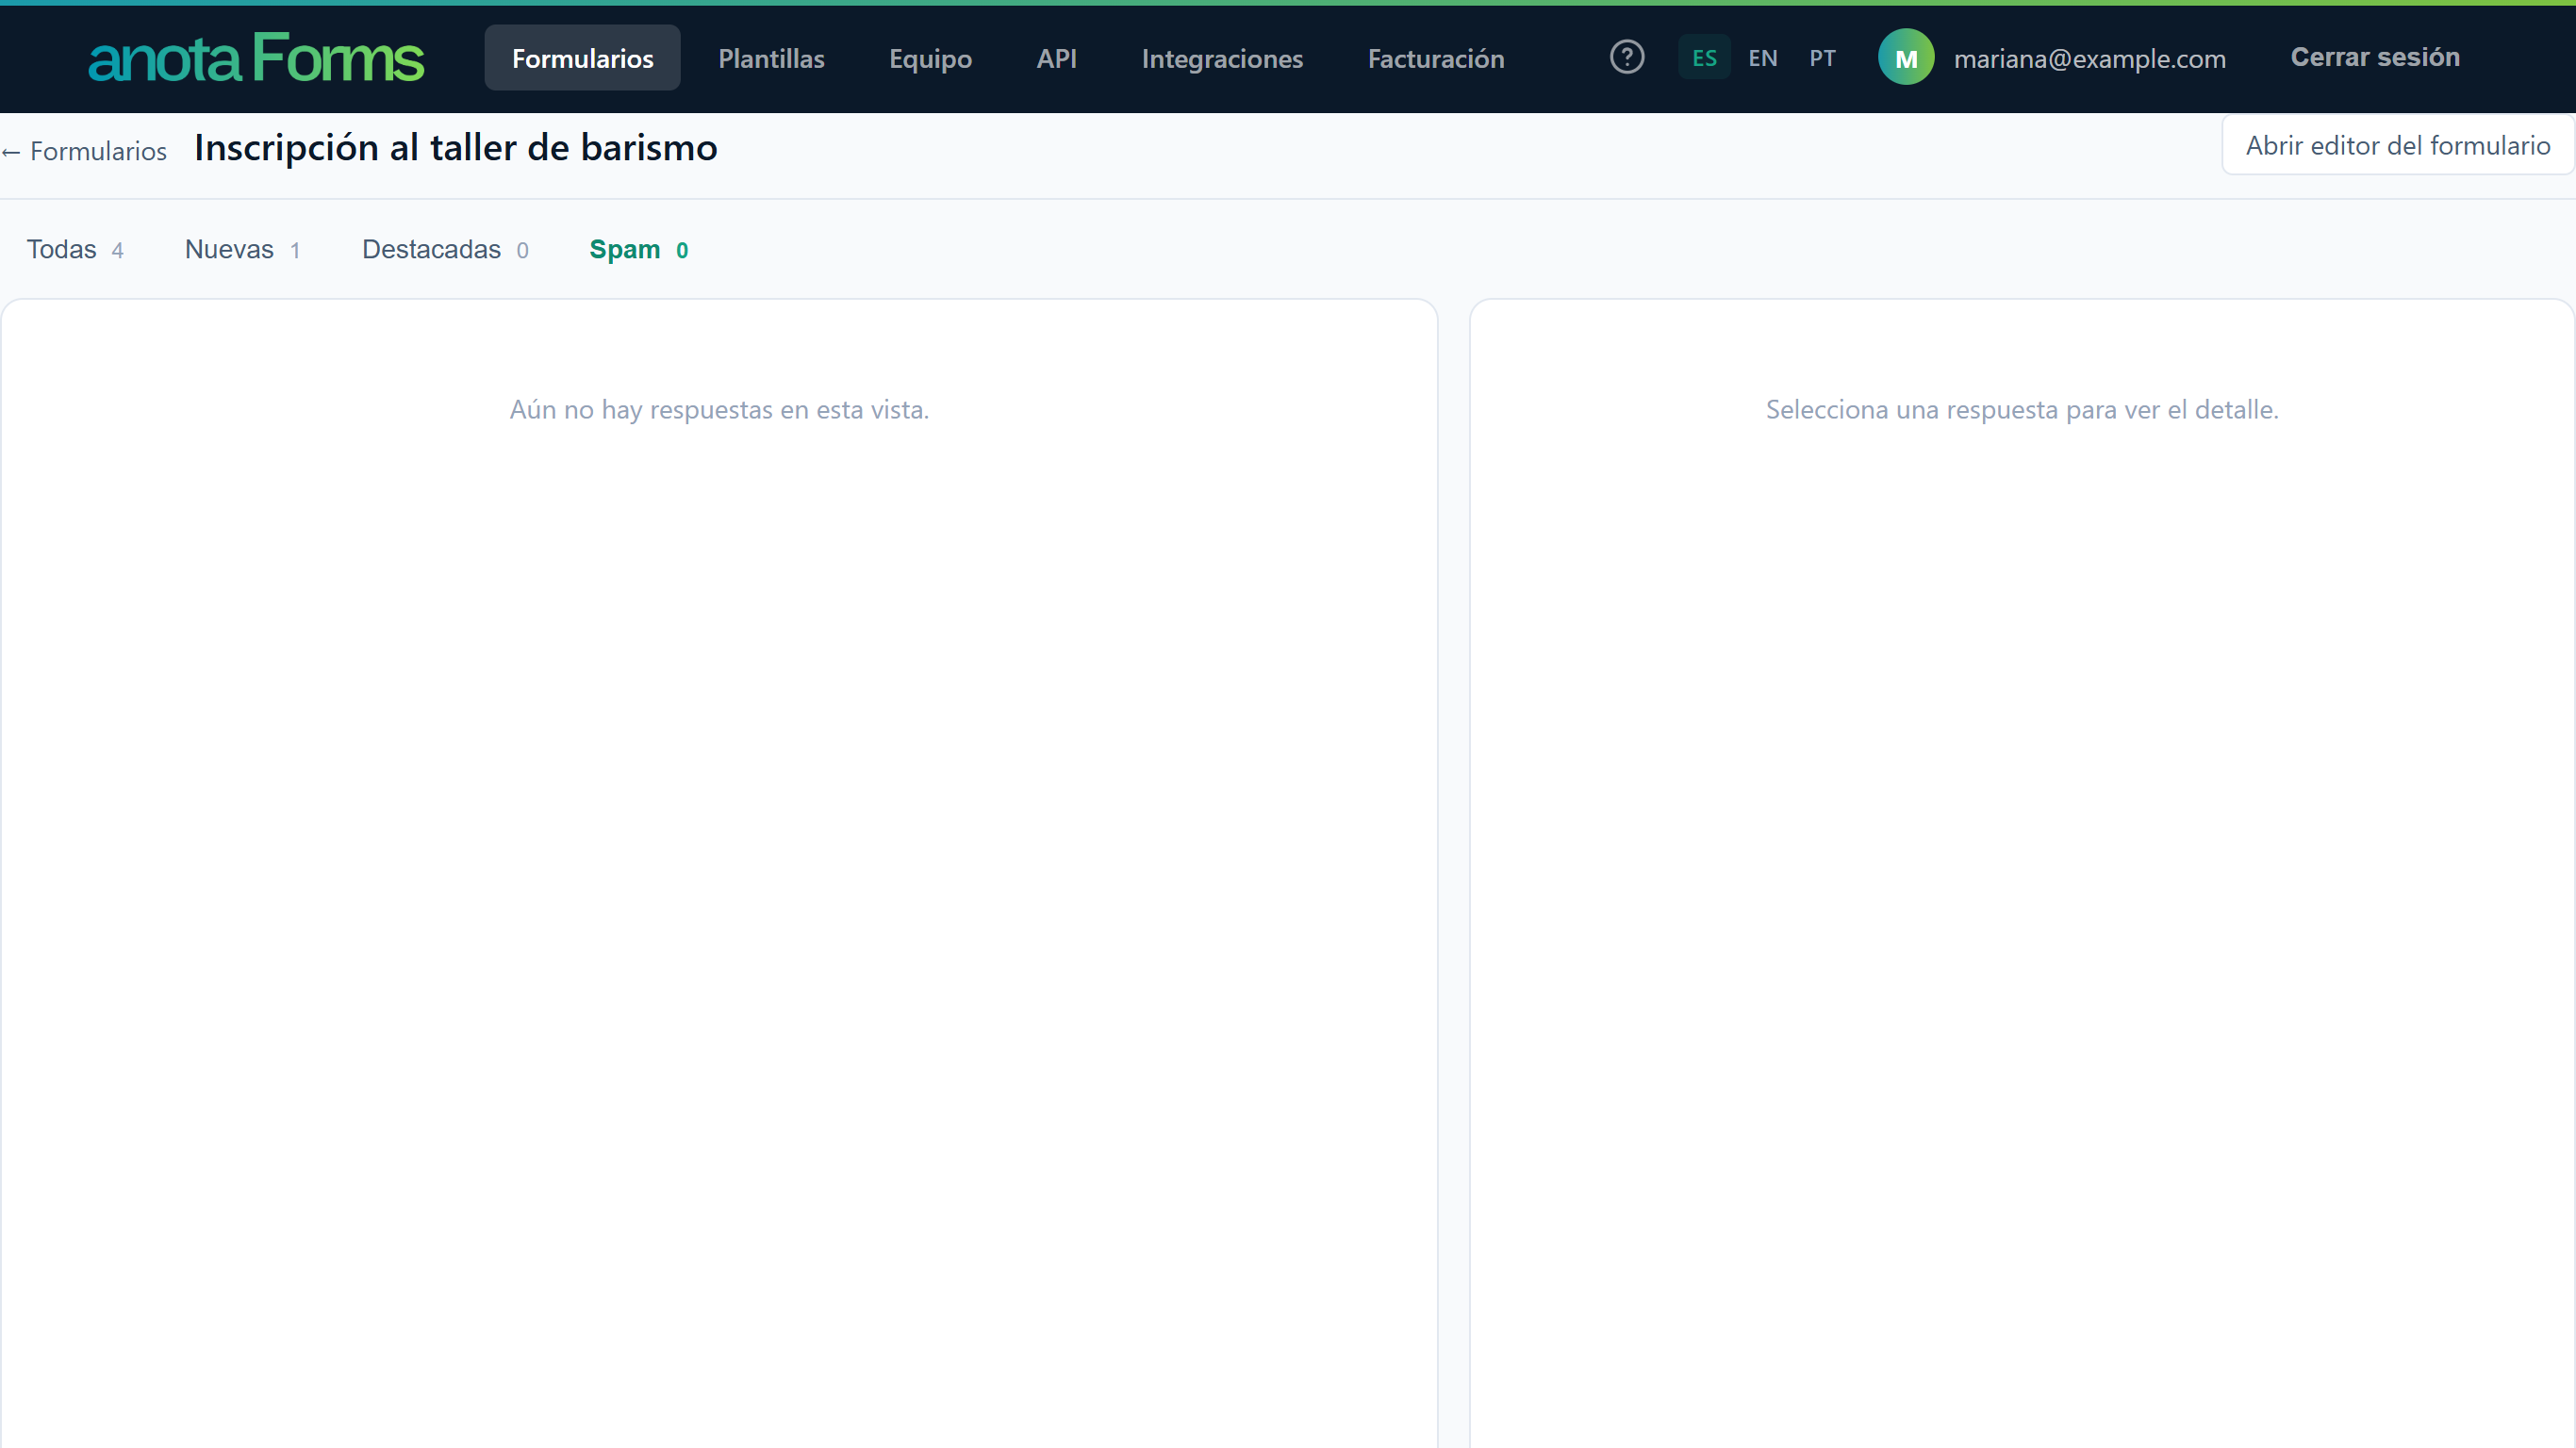The height and width of the screenshot is (1448, 2576).
Task: Switch language to PT
Action: pyautogui.click(x=1822, y=58)
